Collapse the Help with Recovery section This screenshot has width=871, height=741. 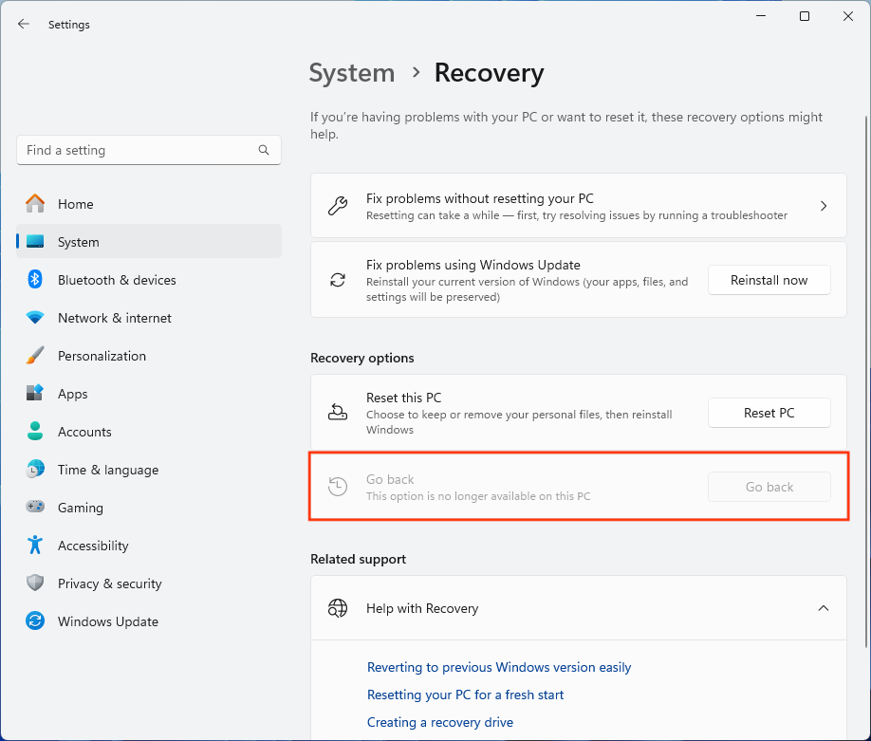tap(823, 608)
